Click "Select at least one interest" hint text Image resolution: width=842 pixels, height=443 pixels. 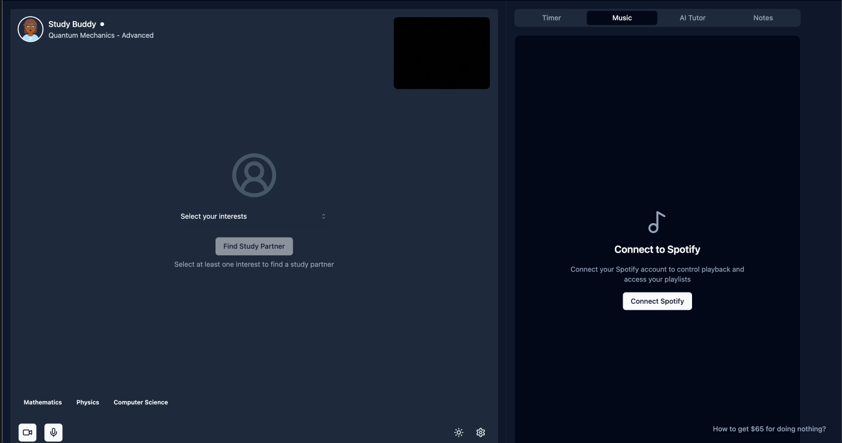click(x=254, y=264)
